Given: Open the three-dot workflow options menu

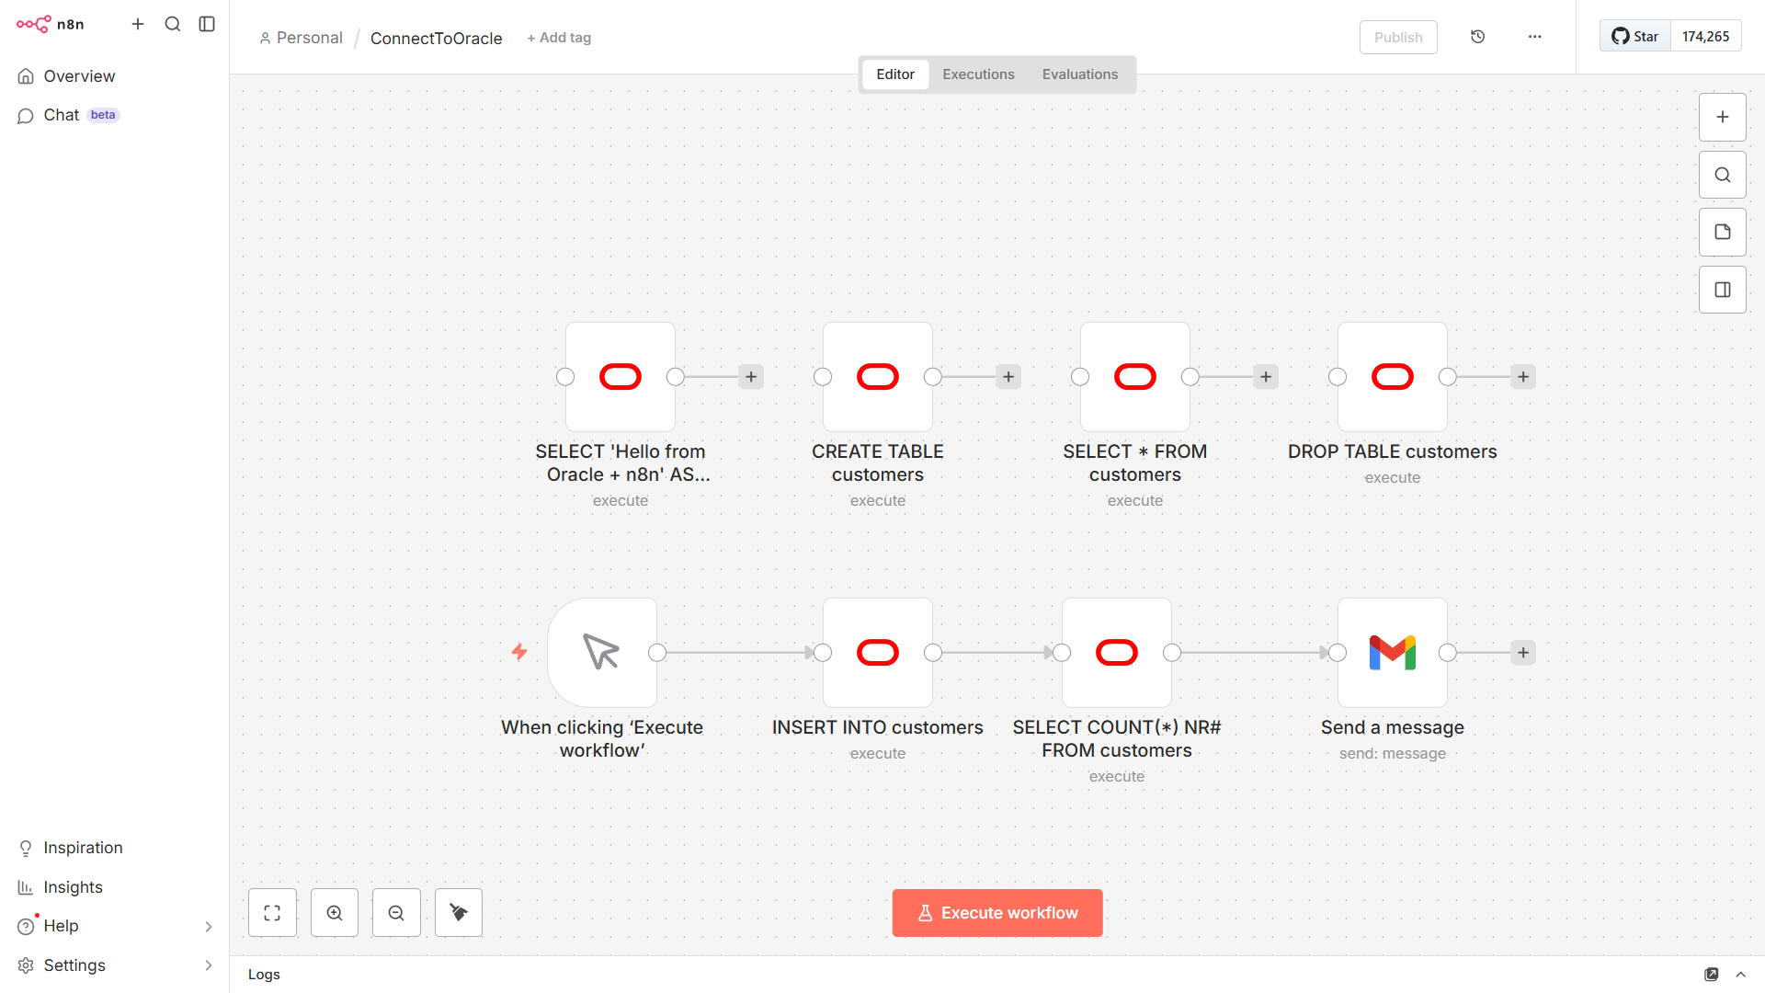Looking at the screenshot, I should pyautogui.click(x=1534, y=37).
